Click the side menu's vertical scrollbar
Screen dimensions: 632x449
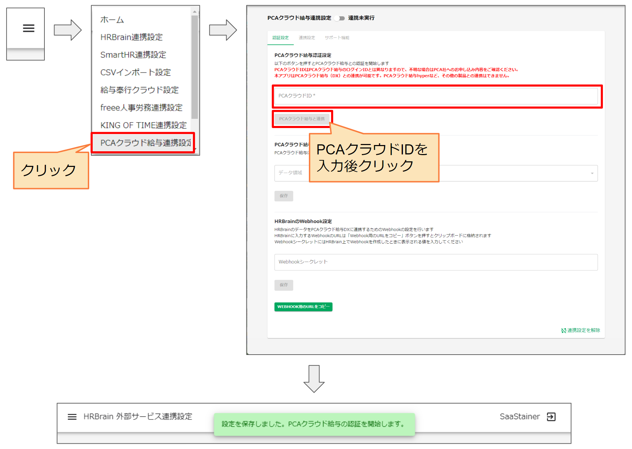194,67
